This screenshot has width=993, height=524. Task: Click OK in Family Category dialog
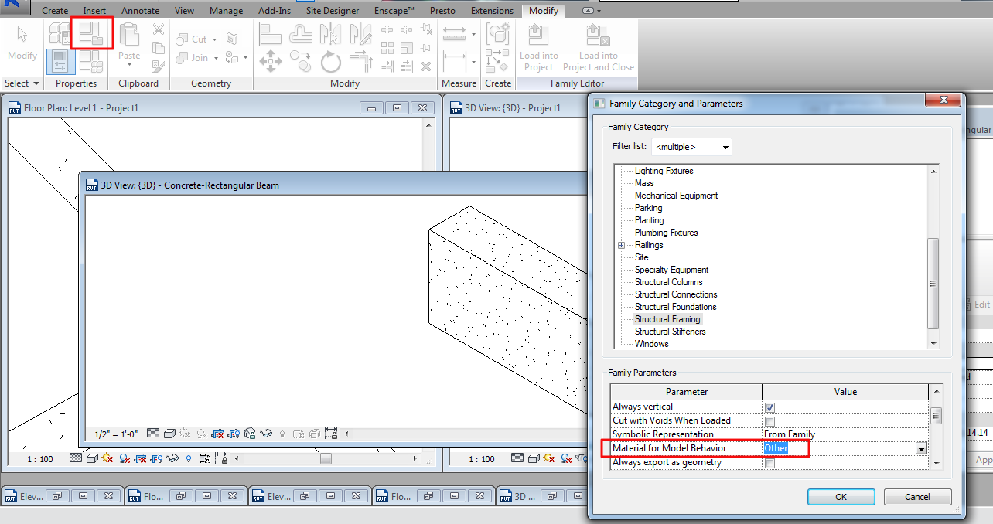841,497
